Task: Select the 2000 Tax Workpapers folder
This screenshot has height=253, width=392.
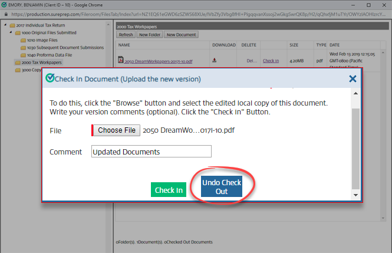Action: coord(42,62)
